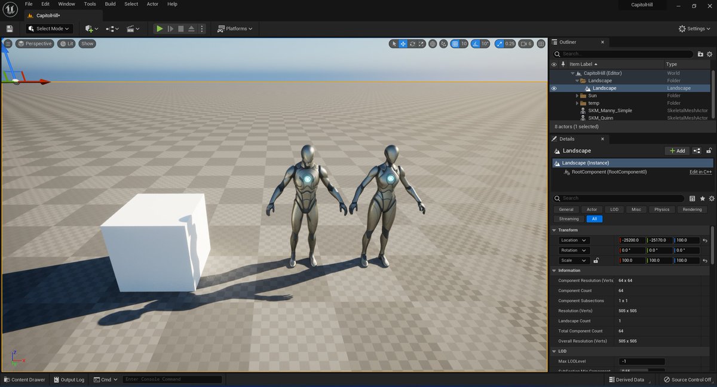Toggle favorites star filter in Details
This screenshot has width=717, height=387.
point(702,198)
